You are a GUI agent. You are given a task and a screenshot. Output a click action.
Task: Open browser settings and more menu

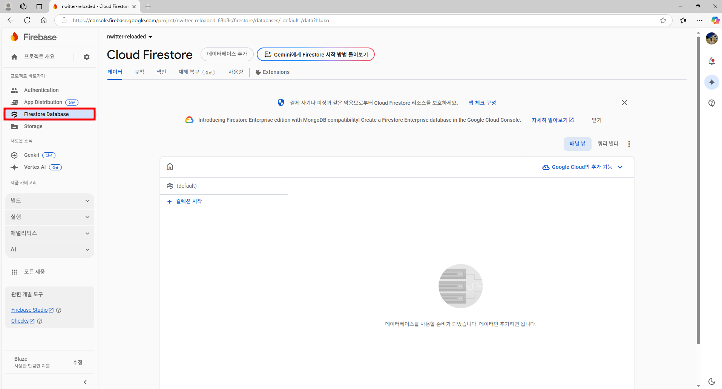[x=700, y=20]
